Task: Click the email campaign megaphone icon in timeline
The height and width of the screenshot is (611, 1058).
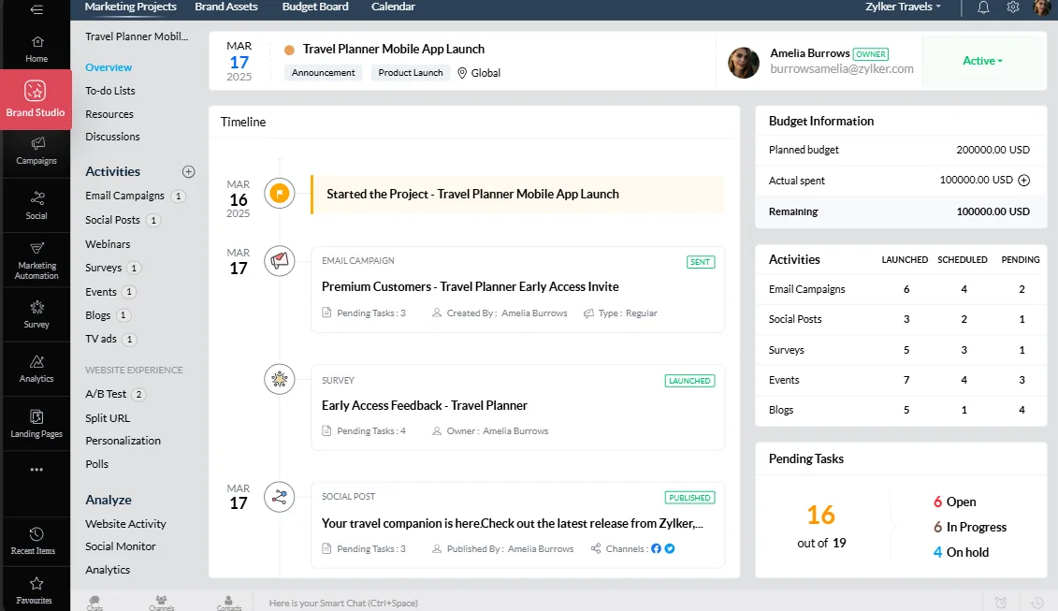Action: coord(280,261)
